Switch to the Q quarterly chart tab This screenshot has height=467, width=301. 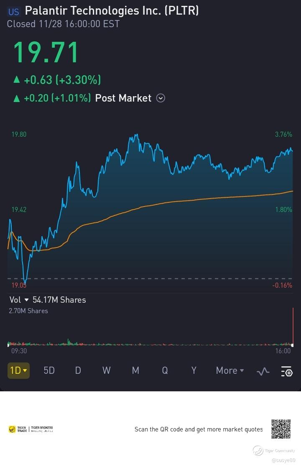165,370
